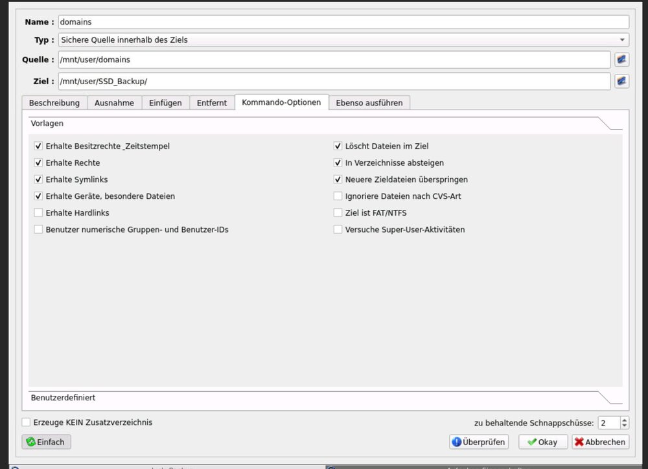Image resolution: width=648 pixels, height=469 pixels.
Task: Browse for the Quelle source folder
Action: pyautogui.click(x=621, y=60)
